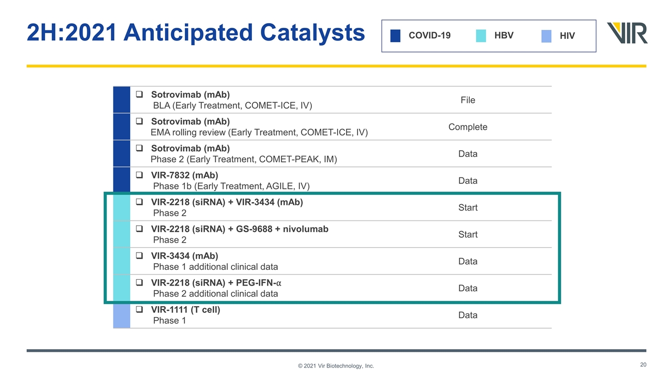Click 'File' in the Sotrovimab BLA row
The image size is (672, 378).
pyautogui.click(x=468, y=100)
